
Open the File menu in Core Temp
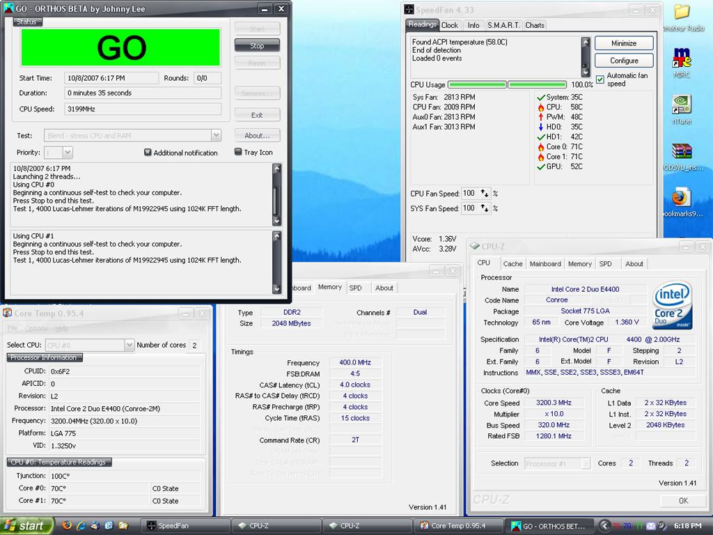(x=13, y=329)
